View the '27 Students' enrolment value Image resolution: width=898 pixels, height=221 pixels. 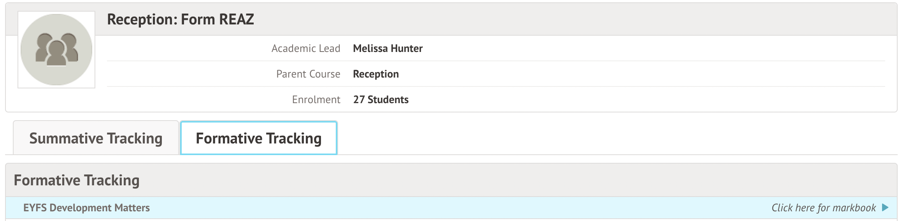(x=381, y=100)
